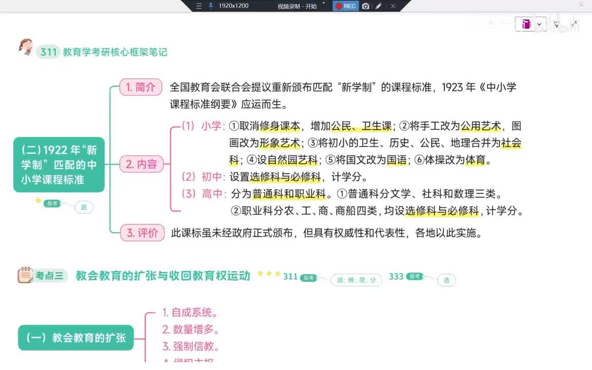
Task: Start recording with the REC button
Action: (345, 6)
